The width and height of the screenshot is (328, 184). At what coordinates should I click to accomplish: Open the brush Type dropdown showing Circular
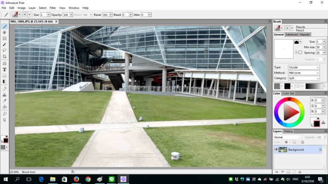[304, 67]
